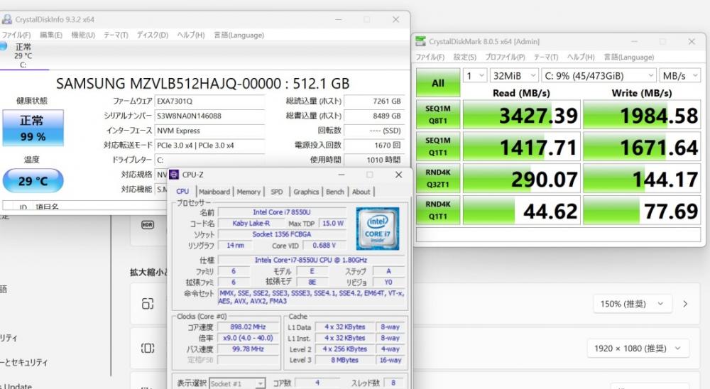Click total host reads value 7261 GB
The image size is (710, 389).
tap(374, 102)
